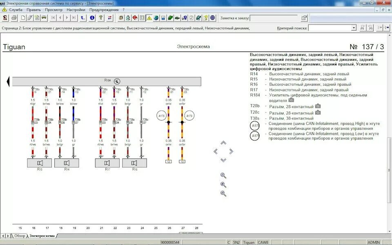Click 'CAWB' engine code in status bar
Image resolution: width=392 pixels, height=245 pixels.
click(x=263, y=242)
